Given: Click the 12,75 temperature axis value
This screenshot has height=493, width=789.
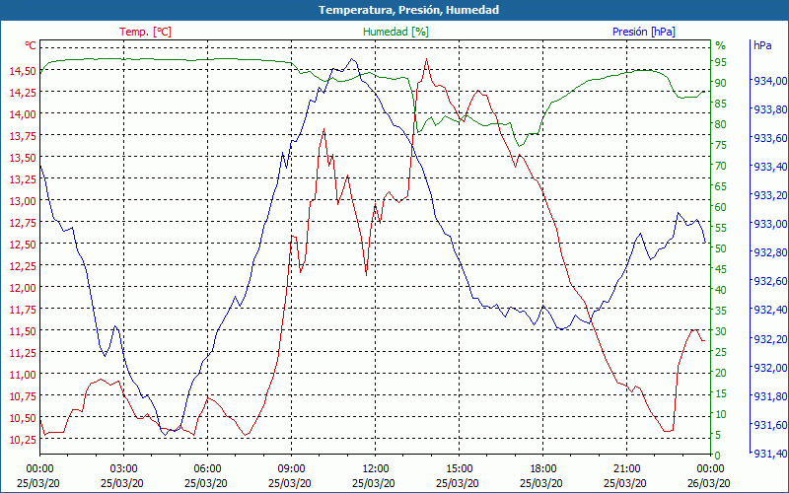Looking at the screenshot, I should pos(23,223).
